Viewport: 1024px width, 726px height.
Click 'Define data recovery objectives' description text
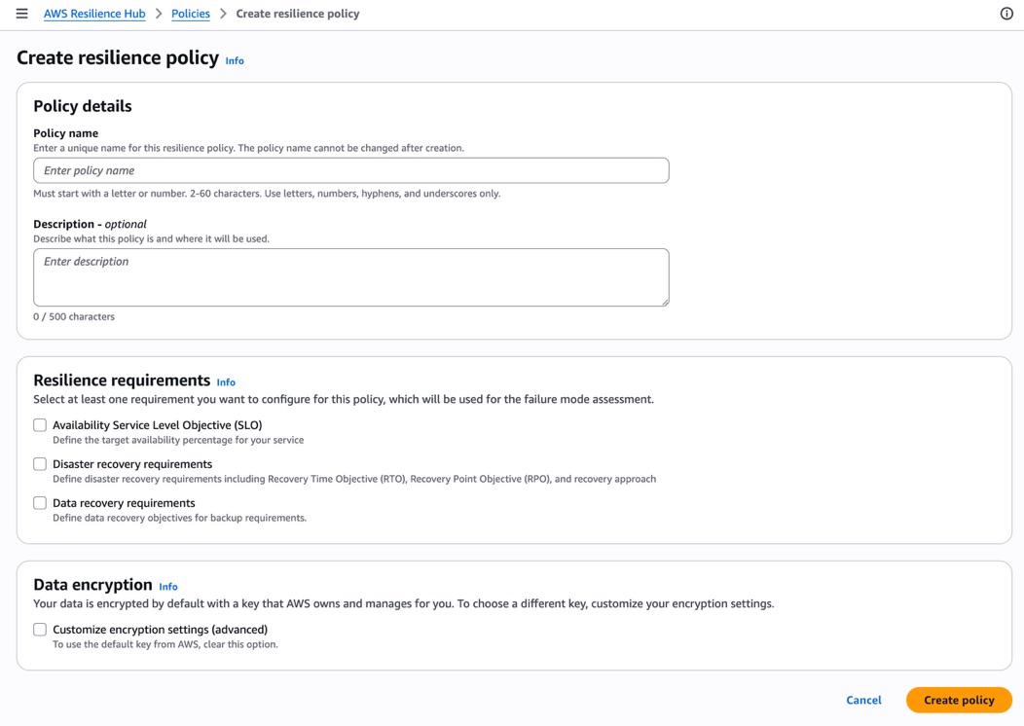point(180,518)
